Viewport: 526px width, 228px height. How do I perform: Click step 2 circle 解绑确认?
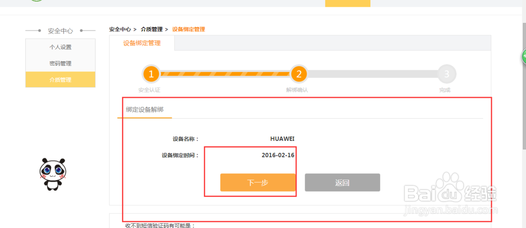[299, 74]
